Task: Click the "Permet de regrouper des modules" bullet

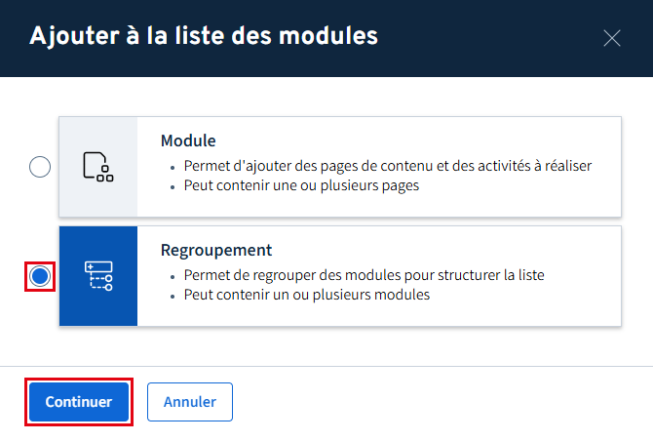Action: (x=364, y=275)
